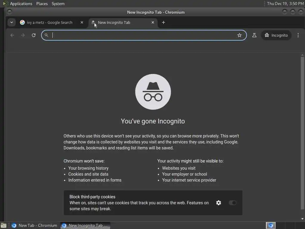Click the "Block third-party cookies" title text

[x=92, y=197]
